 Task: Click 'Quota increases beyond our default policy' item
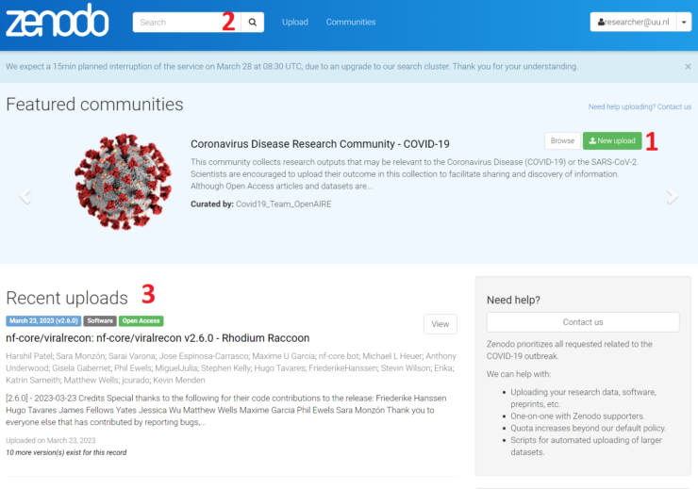pyautogui.click(x=588, y=428)
